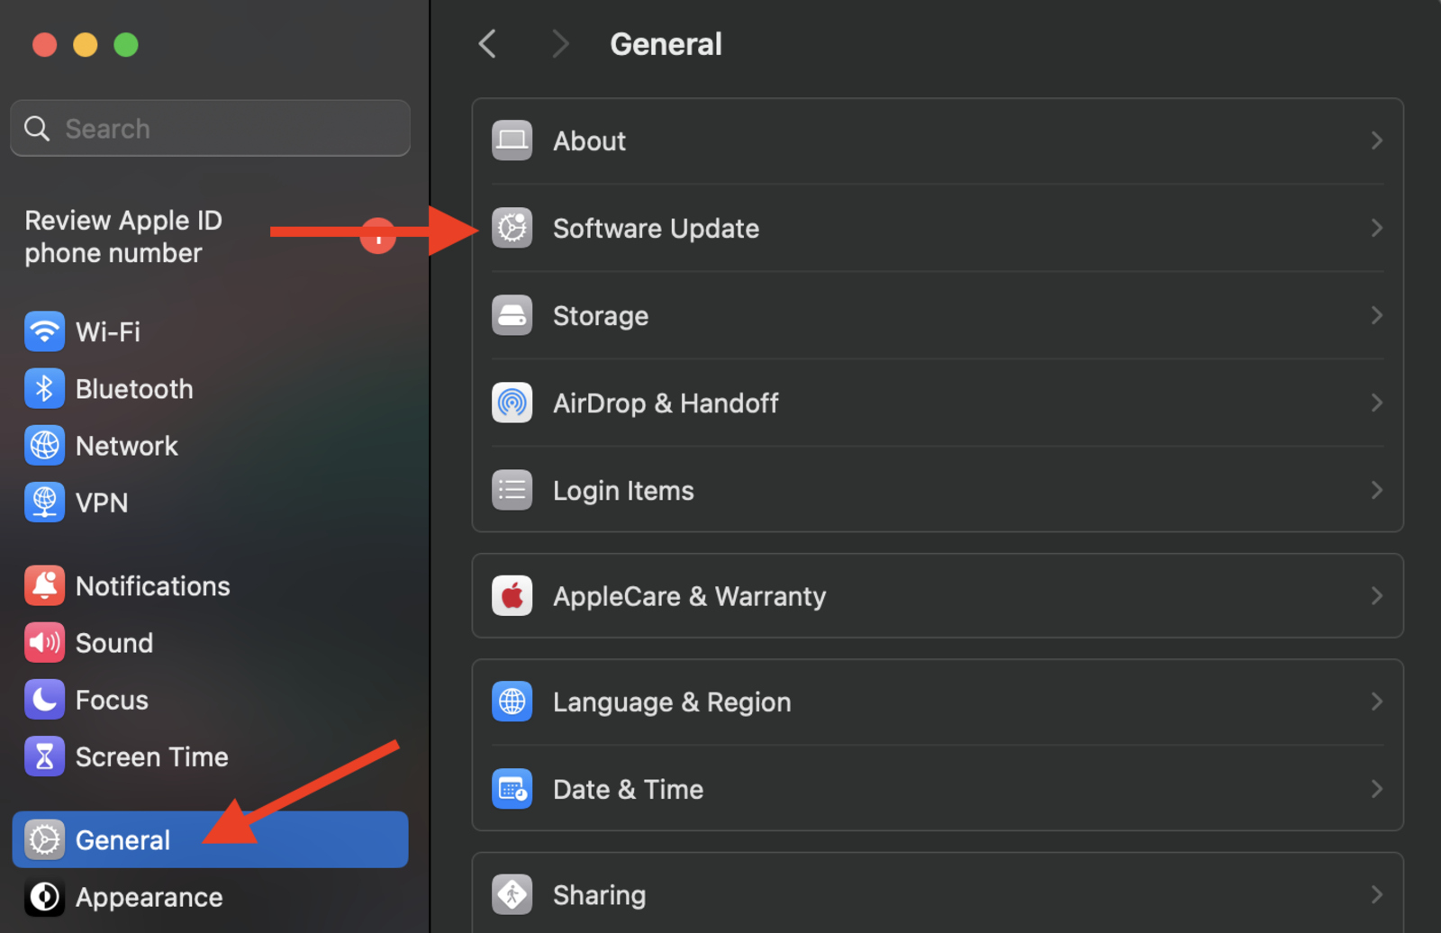Click the back navigation arrow
Screen dimensions: 1441x933
tap(486, 43)
